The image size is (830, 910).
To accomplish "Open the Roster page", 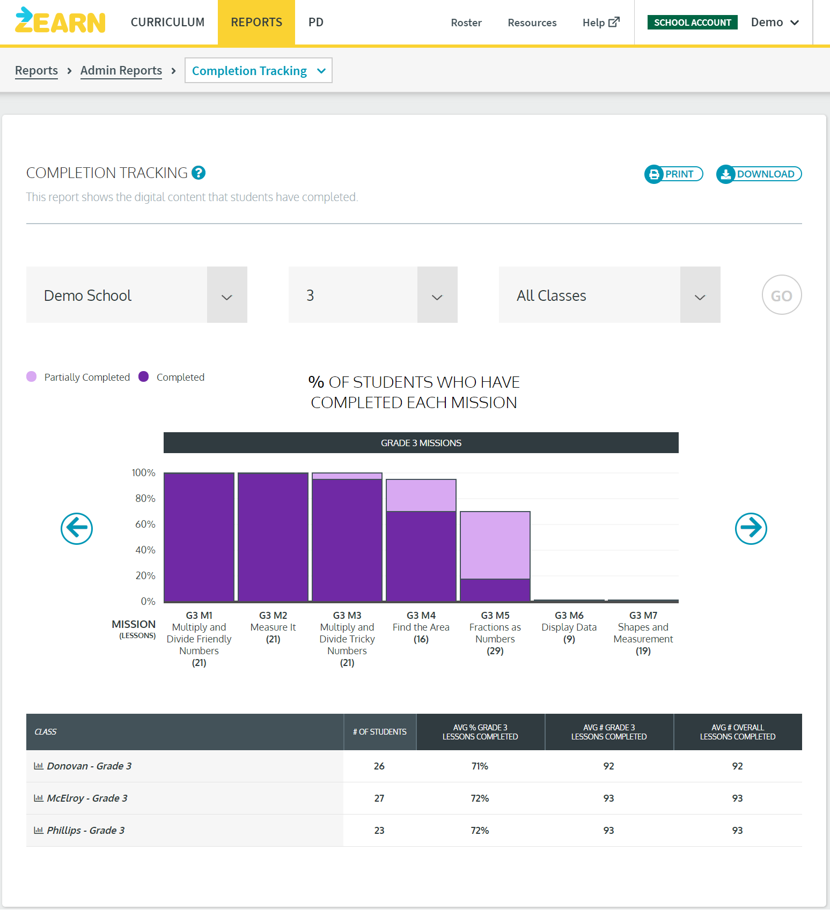I will 466,23.
